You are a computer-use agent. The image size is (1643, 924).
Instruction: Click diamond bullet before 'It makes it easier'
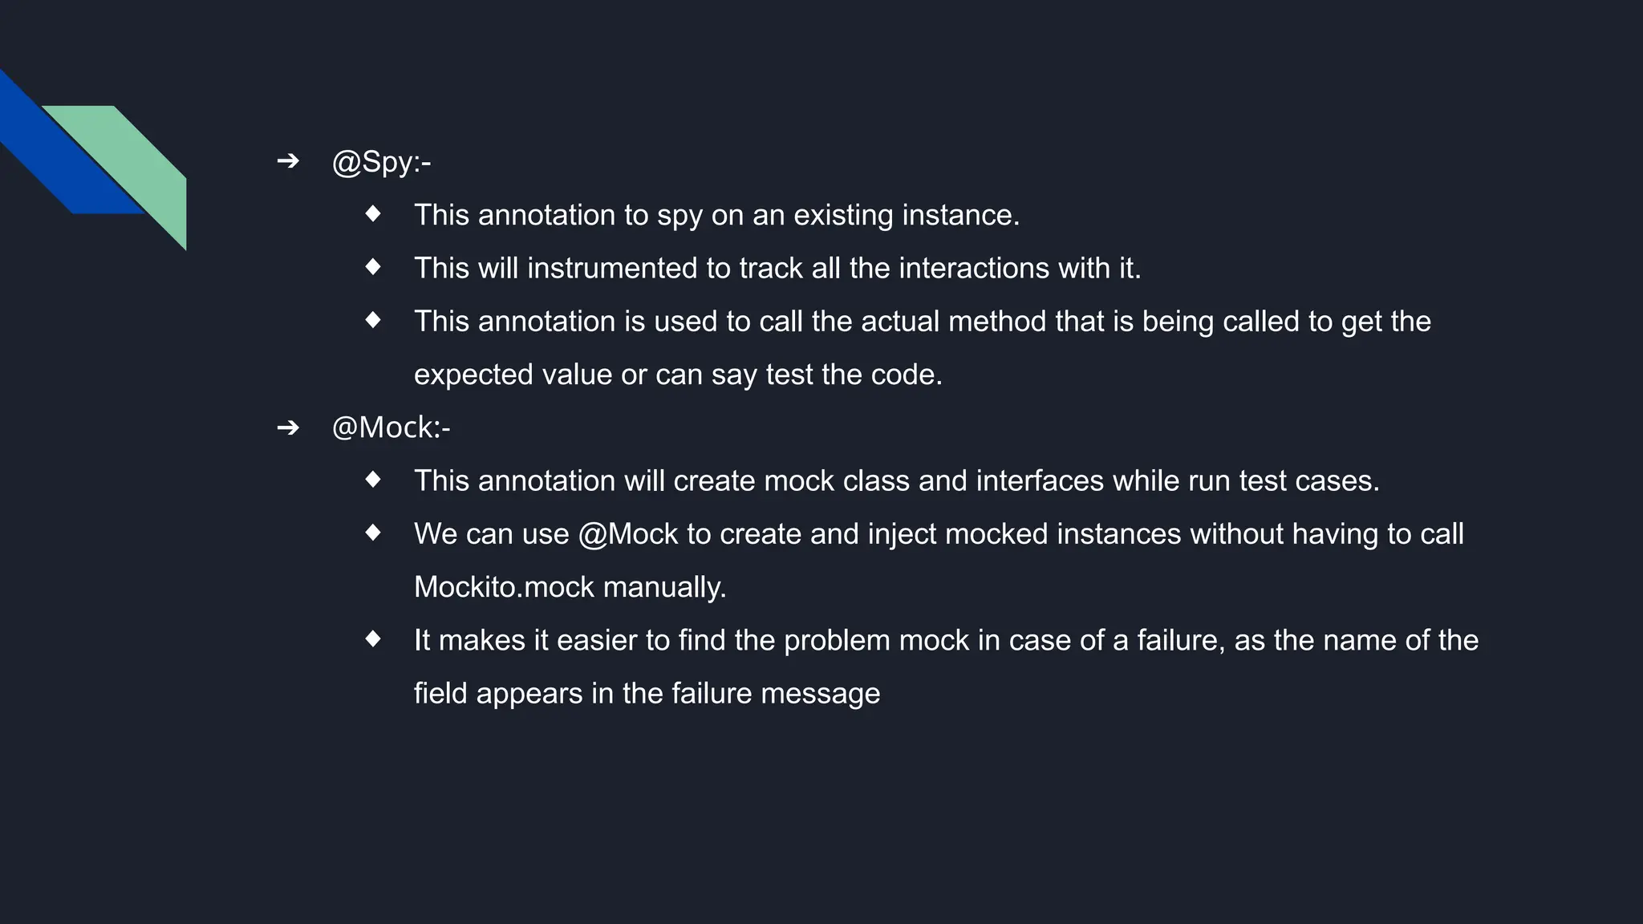[373, 639]
